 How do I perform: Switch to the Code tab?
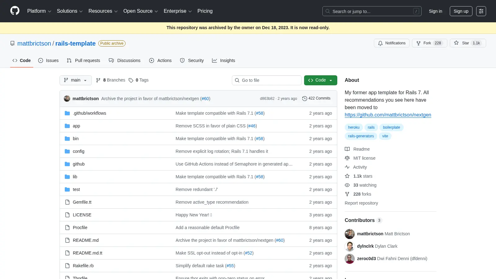(x=22, y=60)
